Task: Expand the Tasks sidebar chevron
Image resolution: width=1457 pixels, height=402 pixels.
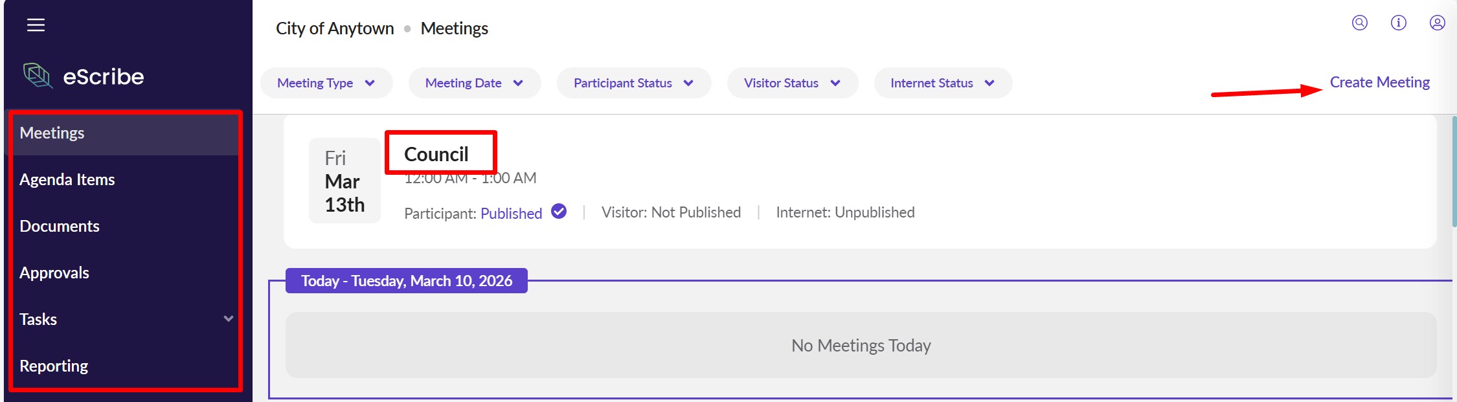Action: coord(228,318)
